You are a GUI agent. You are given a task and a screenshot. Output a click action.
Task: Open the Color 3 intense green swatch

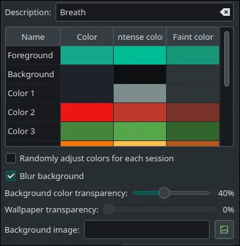[140, 132]
